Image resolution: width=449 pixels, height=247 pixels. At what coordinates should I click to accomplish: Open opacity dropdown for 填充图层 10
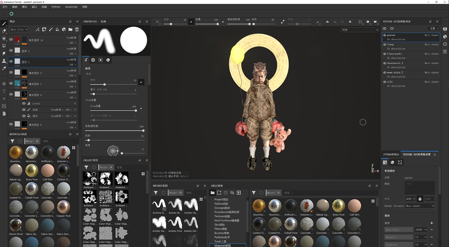pos(72,43)
